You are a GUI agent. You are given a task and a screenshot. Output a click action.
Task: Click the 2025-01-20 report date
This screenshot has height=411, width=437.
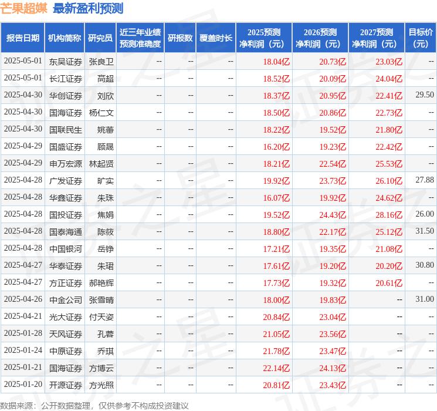pos(23,384)
